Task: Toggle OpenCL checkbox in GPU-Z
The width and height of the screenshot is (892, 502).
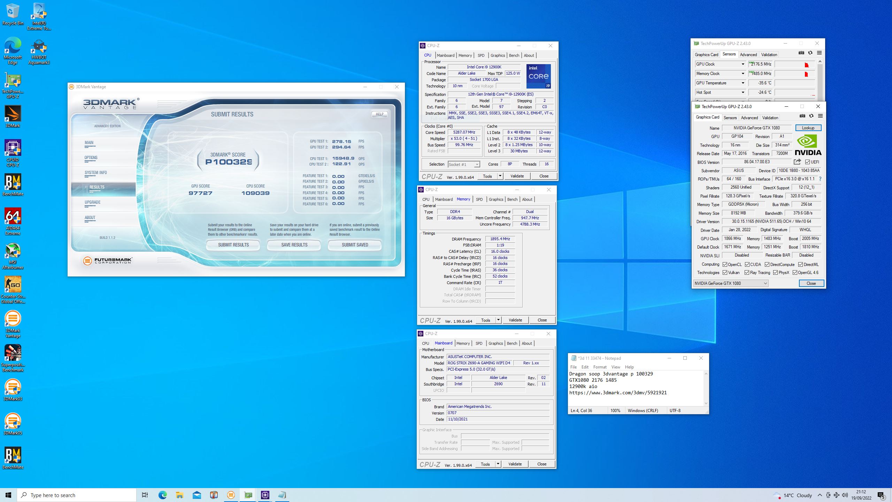Action: [x=725, y=265]
